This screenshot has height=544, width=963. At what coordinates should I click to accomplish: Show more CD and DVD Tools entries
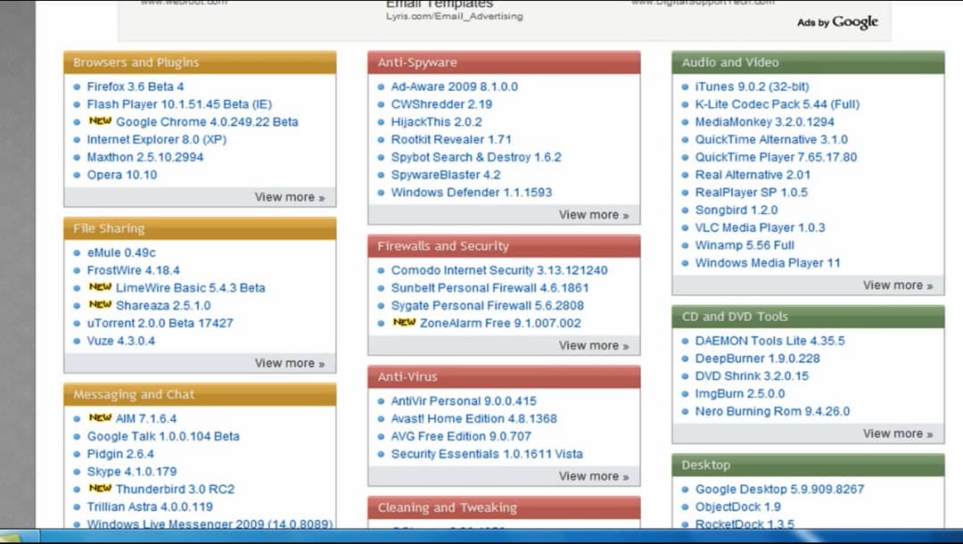point(897,433)
